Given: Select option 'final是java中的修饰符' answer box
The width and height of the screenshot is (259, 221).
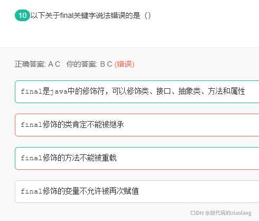Looking at the screenshot, I should [x=137, y=91].
